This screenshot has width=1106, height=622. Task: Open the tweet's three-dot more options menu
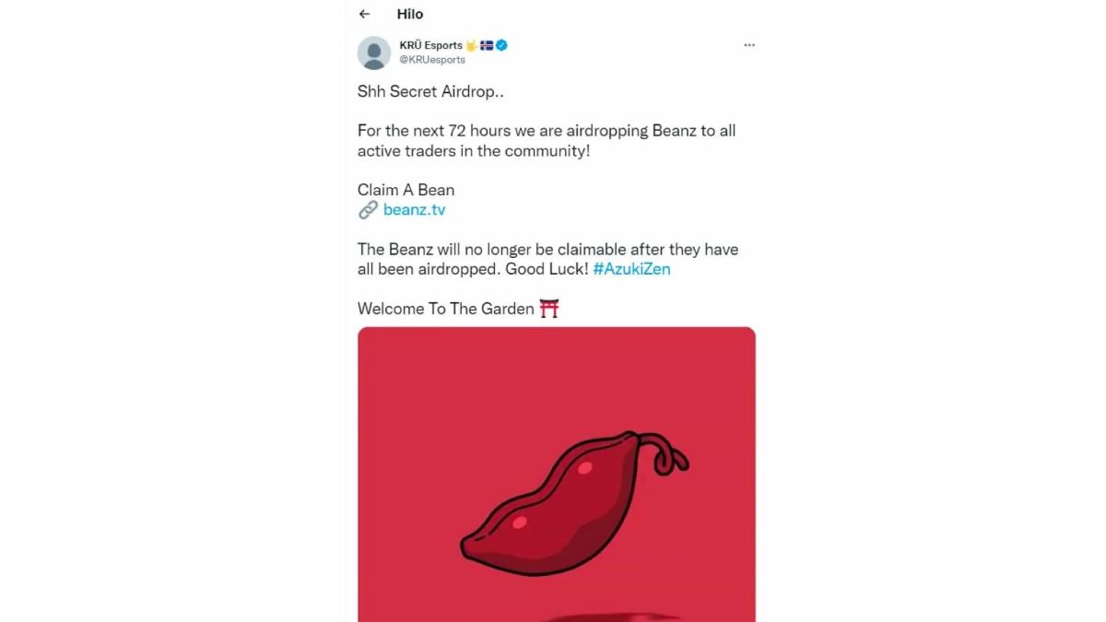pos(749,45)
